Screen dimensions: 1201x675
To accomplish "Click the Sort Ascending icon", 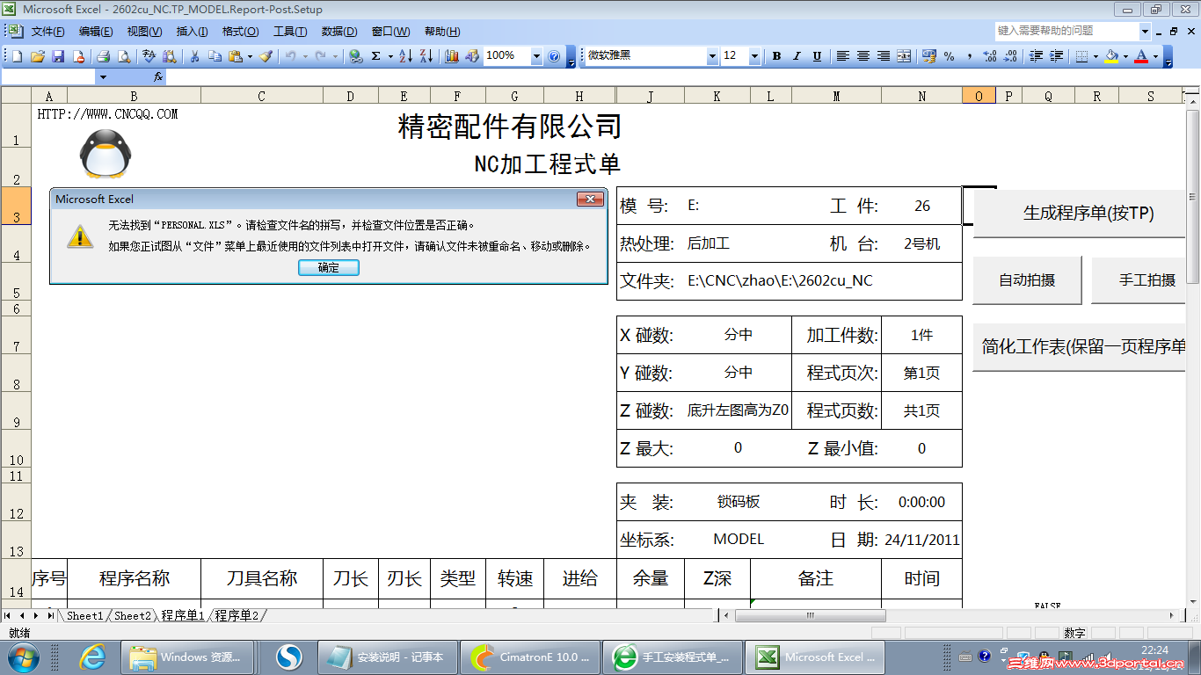I will tap(404, 56).
